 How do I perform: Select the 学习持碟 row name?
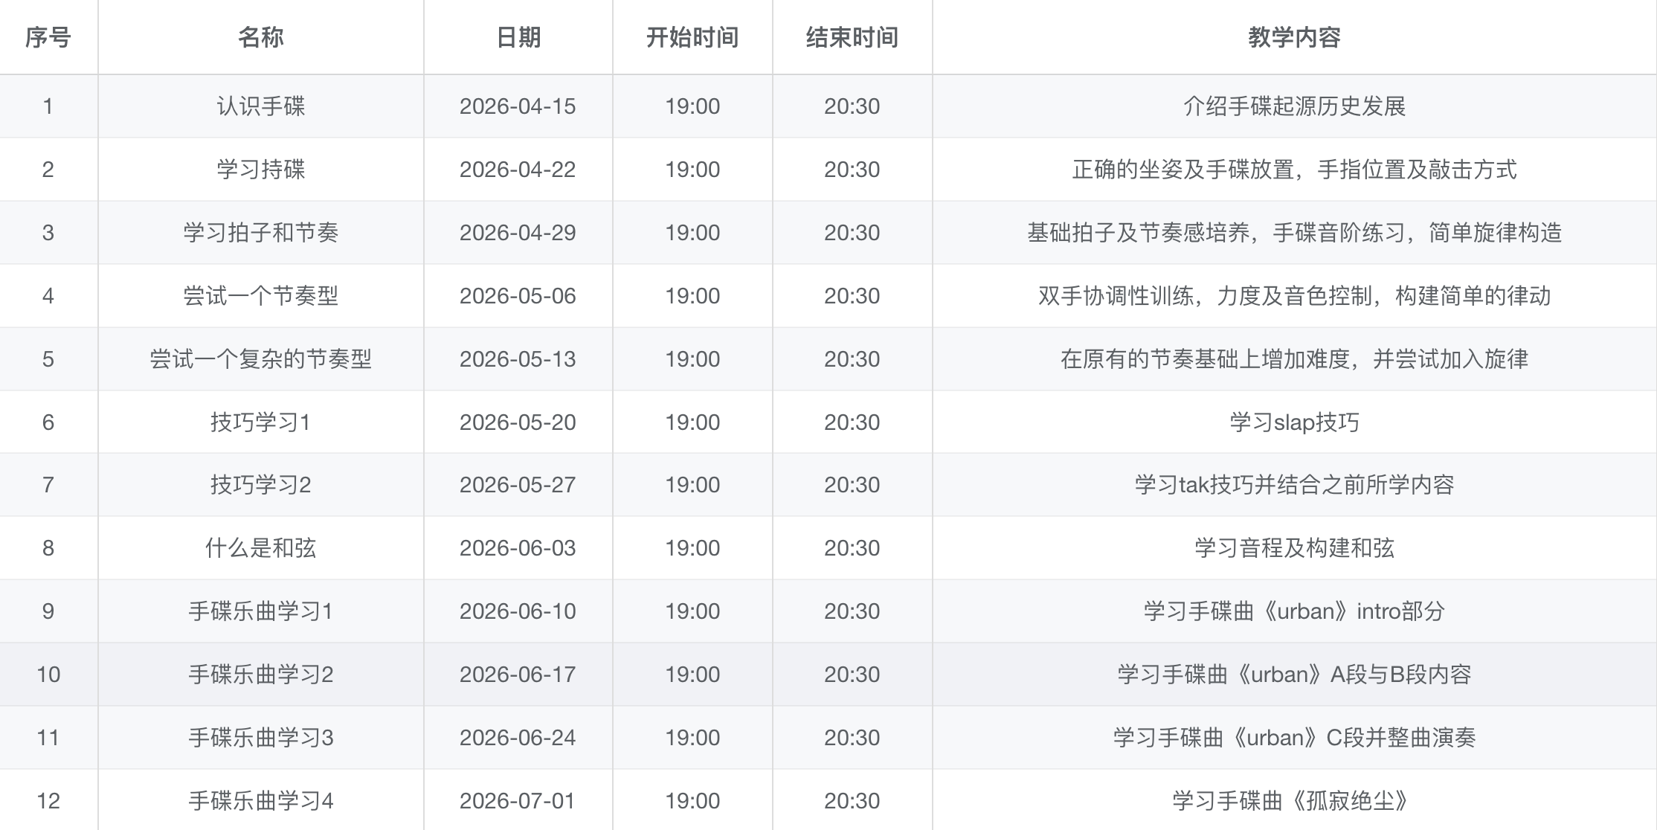[x=260, y=170]
